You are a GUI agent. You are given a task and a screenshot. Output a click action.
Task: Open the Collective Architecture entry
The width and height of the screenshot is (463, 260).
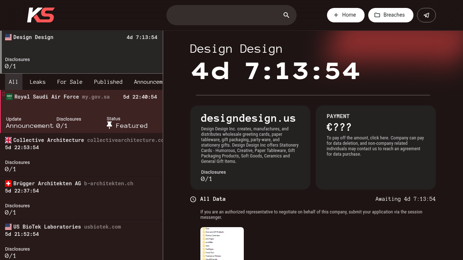click(82, 155)
